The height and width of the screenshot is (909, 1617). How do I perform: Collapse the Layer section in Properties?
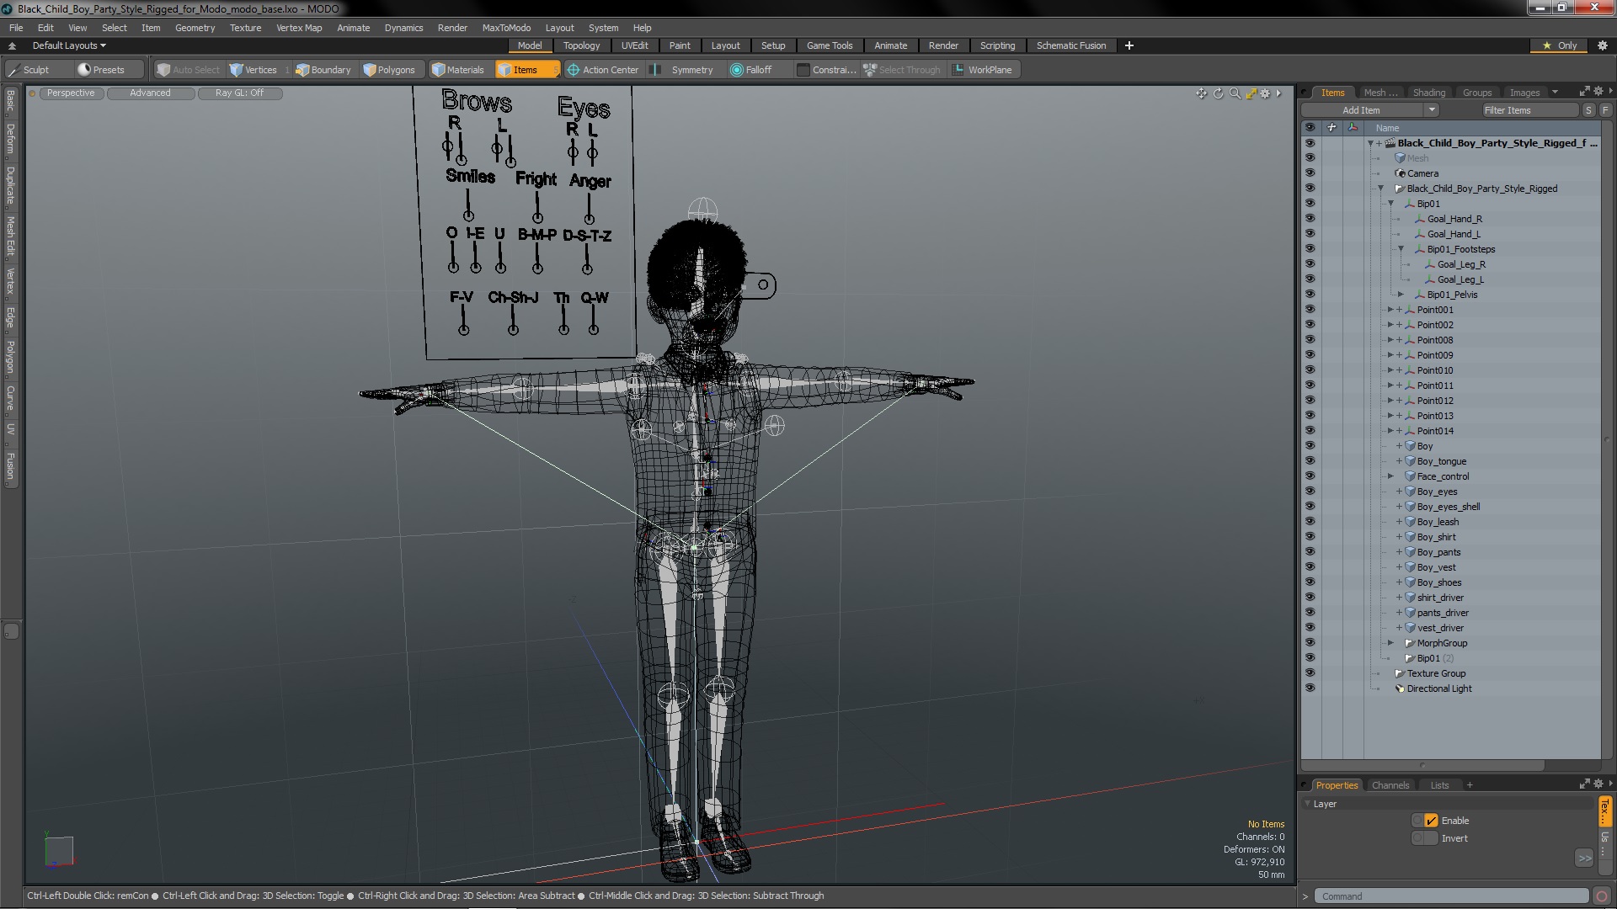1307,804
